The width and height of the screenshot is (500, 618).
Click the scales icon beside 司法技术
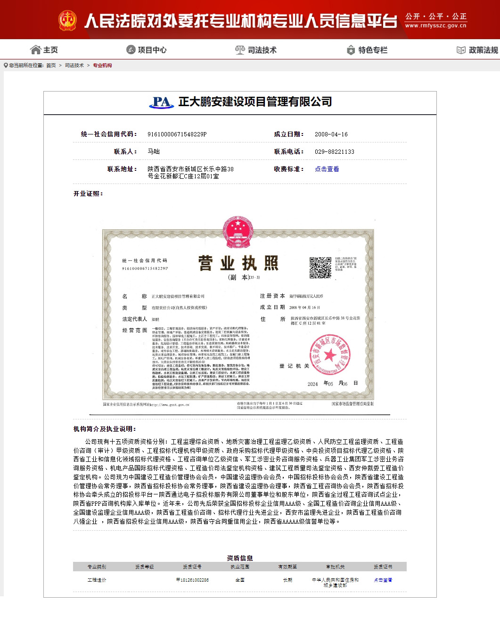(x=240, y=50)
